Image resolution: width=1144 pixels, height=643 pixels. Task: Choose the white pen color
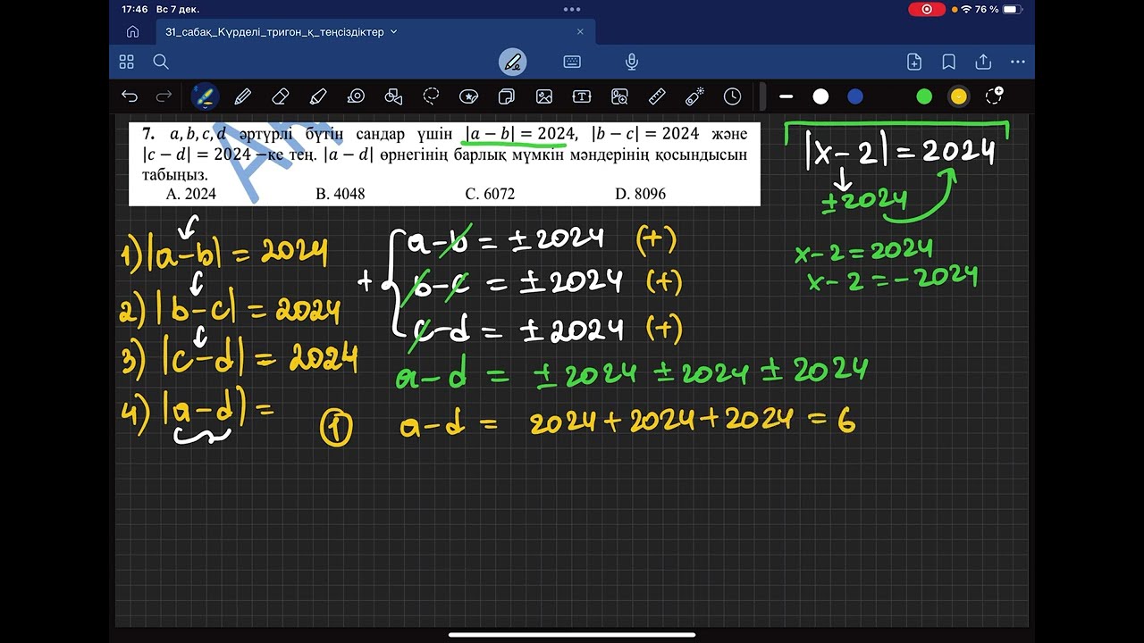pyautogui.click(x=820, y=96)
